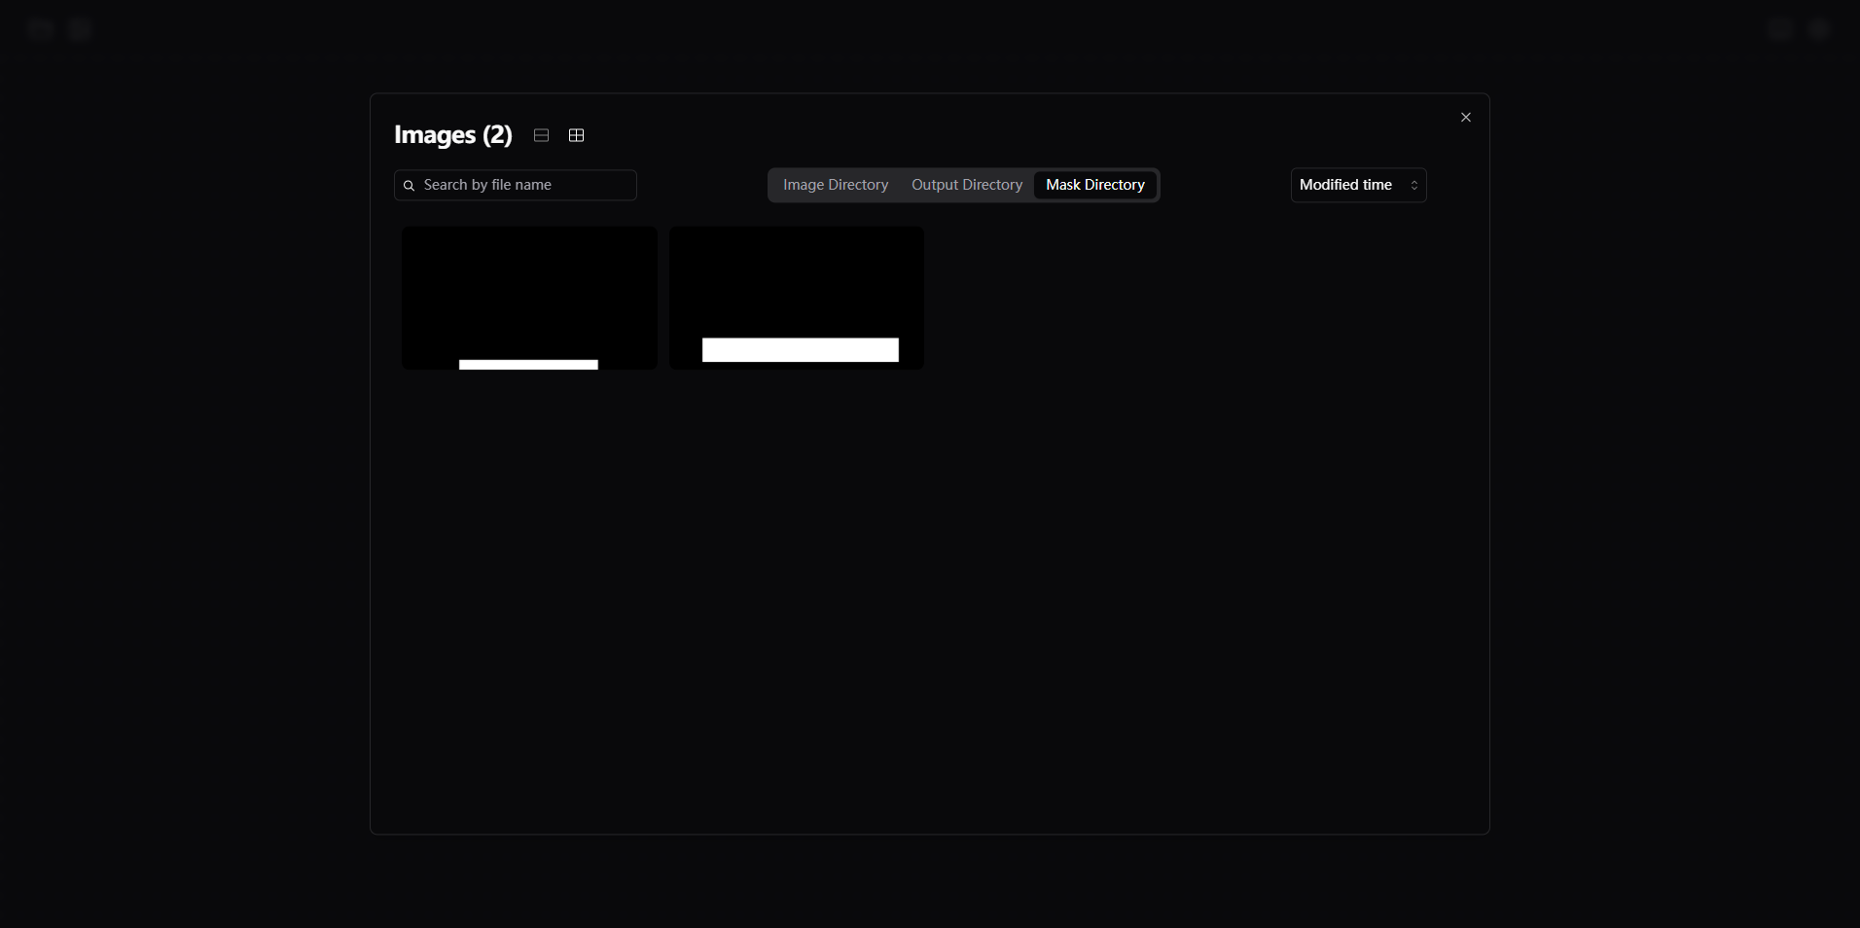Enable the Image Directory filter
The height and width of the screenshot is (928, 1860).
(835, 185)
